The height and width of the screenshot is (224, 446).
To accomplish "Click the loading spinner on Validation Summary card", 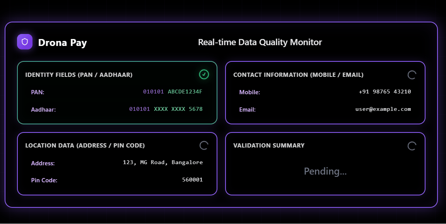I will 412,146.
